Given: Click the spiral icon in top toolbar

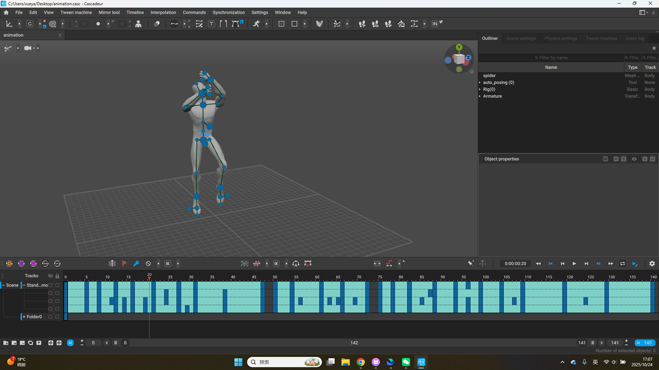Looking at the screenshot, I should click(53, 24).
